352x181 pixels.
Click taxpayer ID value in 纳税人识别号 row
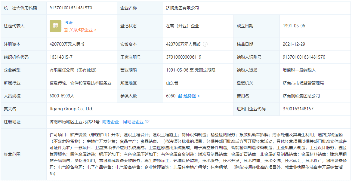tap(304, 57)
